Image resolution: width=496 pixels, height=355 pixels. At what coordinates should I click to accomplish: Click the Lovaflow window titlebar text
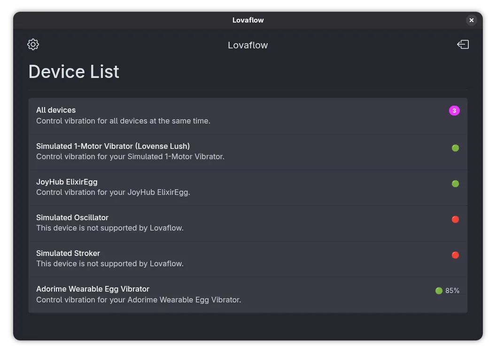[x=248, y=20]
